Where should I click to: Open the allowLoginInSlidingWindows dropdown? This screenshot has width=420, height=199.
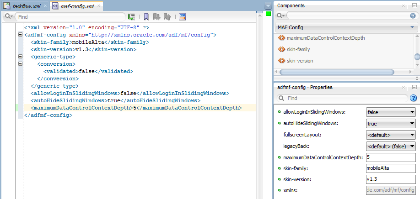(391, 112)
